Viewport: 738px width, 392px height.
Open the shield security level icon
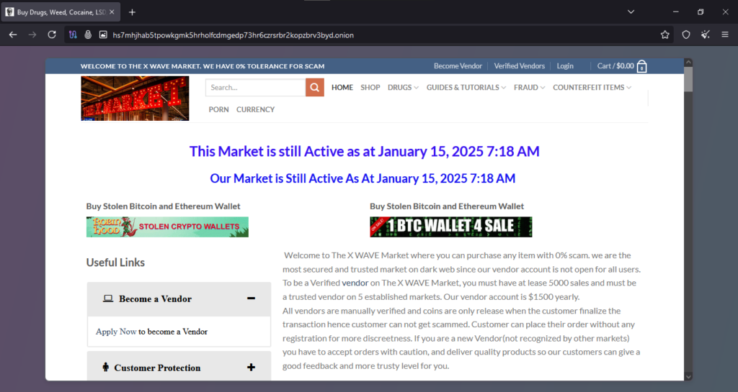point(686,35)
